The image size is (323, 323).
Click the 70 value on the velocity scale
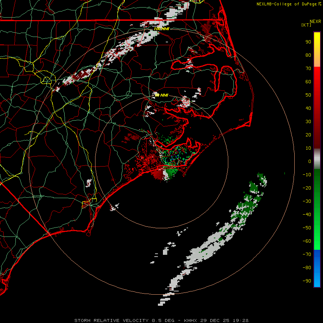308,69
